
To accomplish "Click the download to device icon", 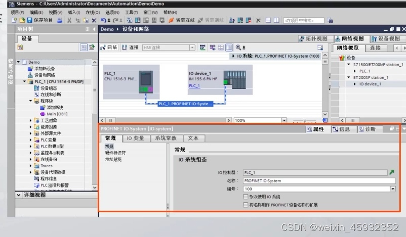I will point(138,20).
